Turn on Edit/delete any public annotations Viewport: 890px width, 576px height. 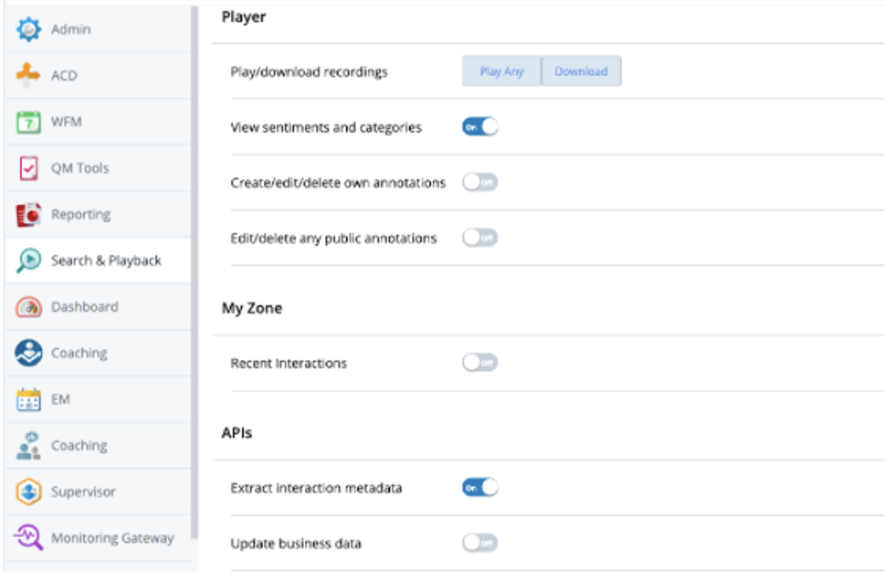point(480,237)
